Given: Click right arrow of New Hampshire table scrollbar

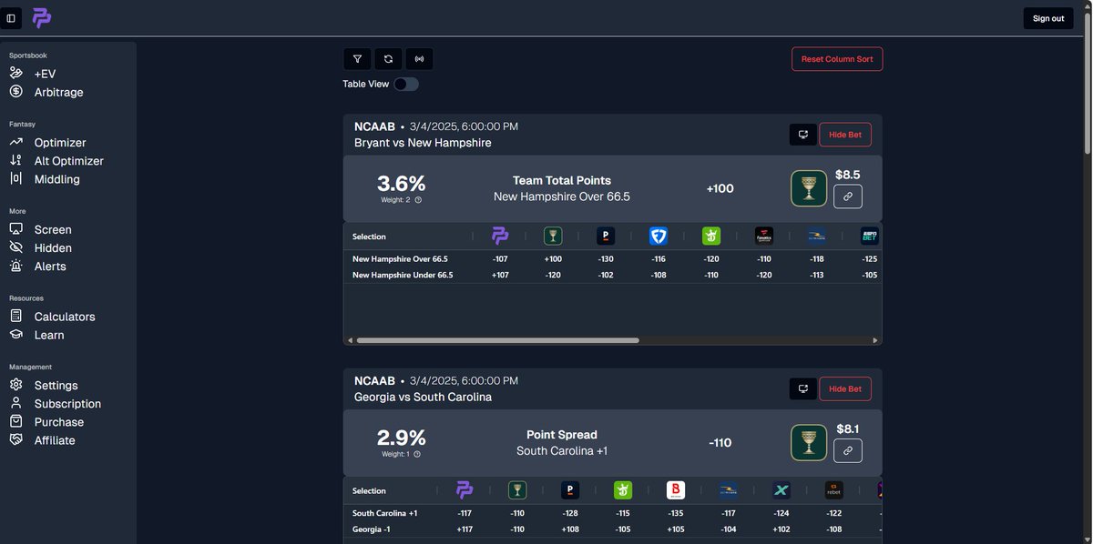Looking at the screenshot, I should coord(875,340).
